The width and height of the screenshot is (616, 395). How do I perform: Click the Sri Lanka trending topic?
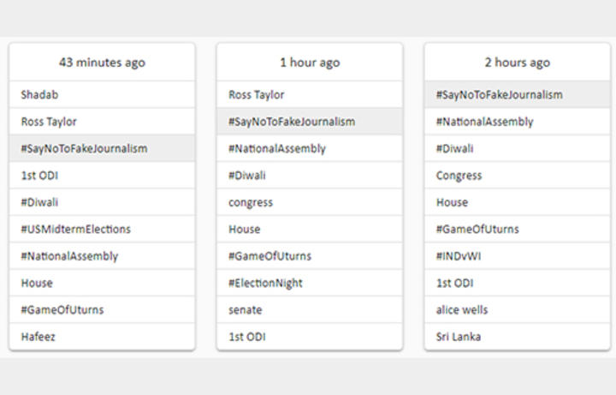(x=459, y=337)
